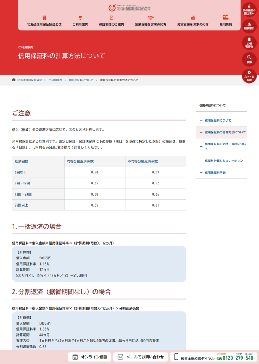Open 文字・色設定 gear button
Image resolution: width=259 pixels, height=364 pixels.
(x=249, y=76)
